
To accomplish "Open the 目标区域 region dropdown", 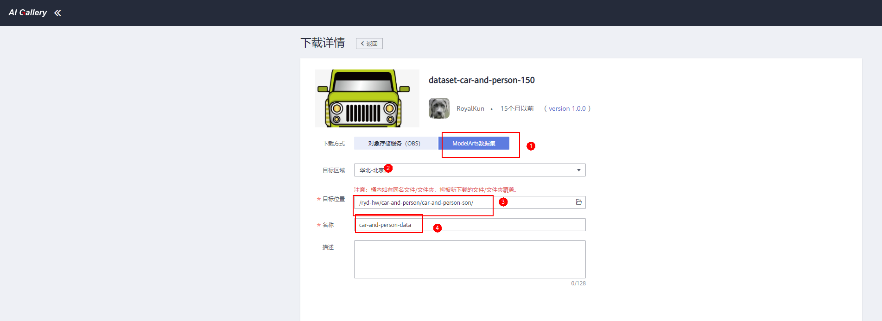I will pyautogui.click(x=470, y=170).
